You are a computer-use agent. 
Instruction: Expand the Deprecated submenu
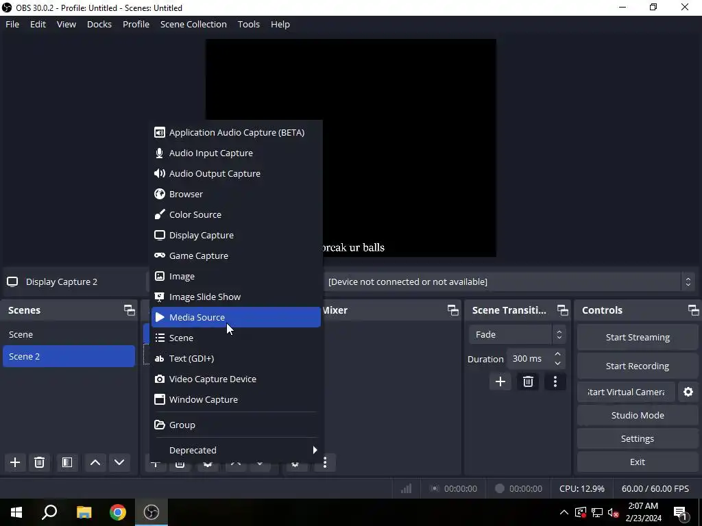coord(236,450)
